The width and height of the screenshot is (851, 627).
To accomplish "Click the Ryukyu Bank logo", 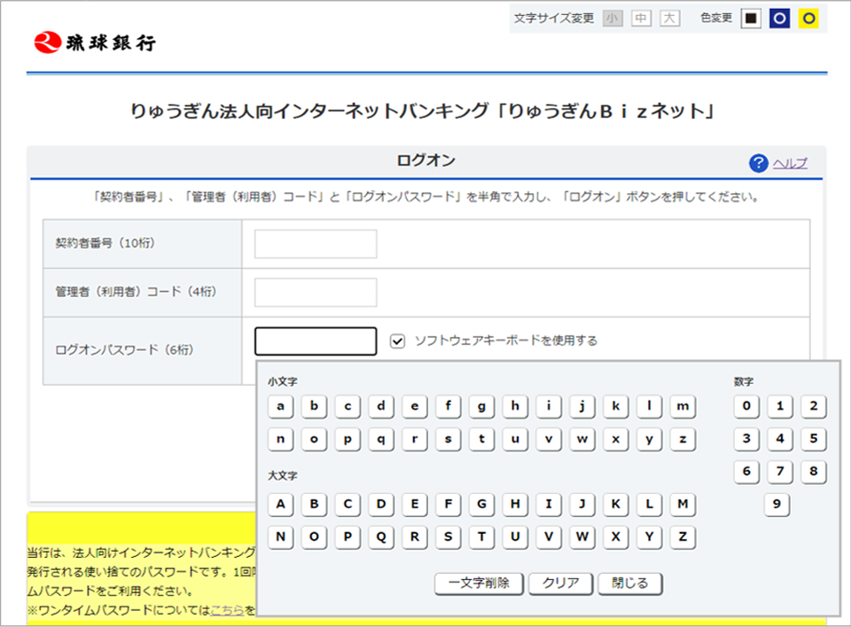I will pyautogui.click(x=95, y=43).
